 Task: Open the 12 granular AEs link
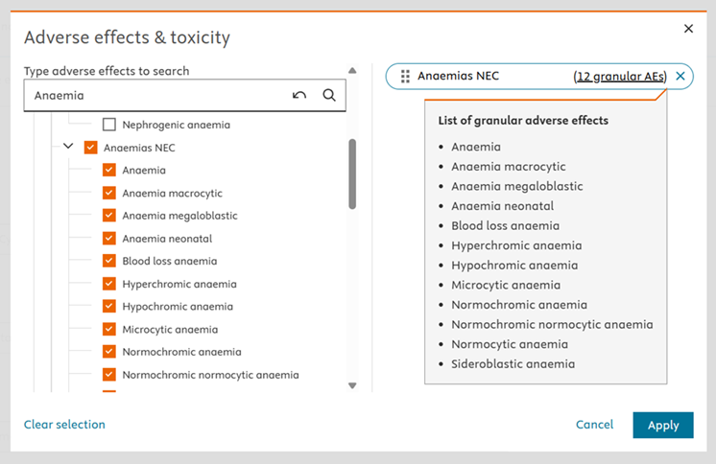tap(620, 77)
